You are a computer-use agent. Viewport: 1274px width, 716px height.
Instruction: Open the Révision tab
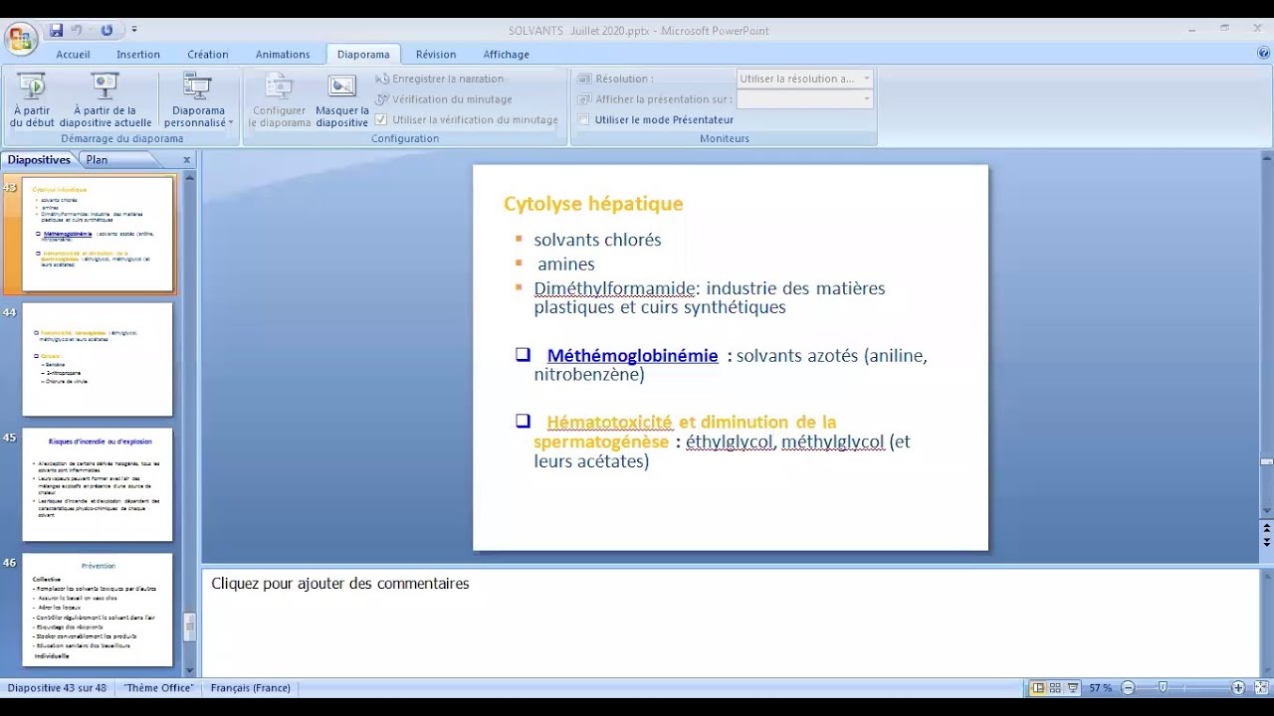pyautogui.click(x=436, y=55)
